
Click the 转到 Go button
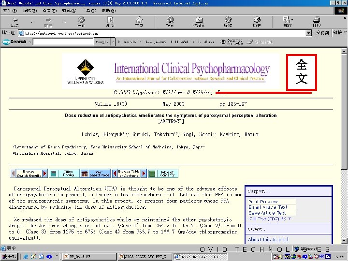point(322,33)
